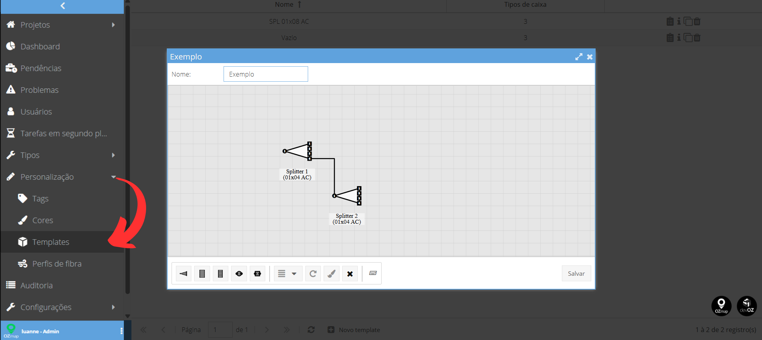The image size is (762, 340).
Task: Expand Configurações submenu arrow
Action: point(114,307)
